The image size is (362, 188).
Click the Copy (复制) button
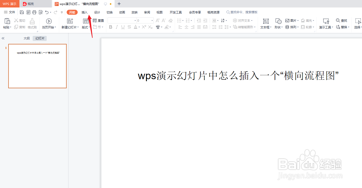pyautogui.click(x=20, y=27)
